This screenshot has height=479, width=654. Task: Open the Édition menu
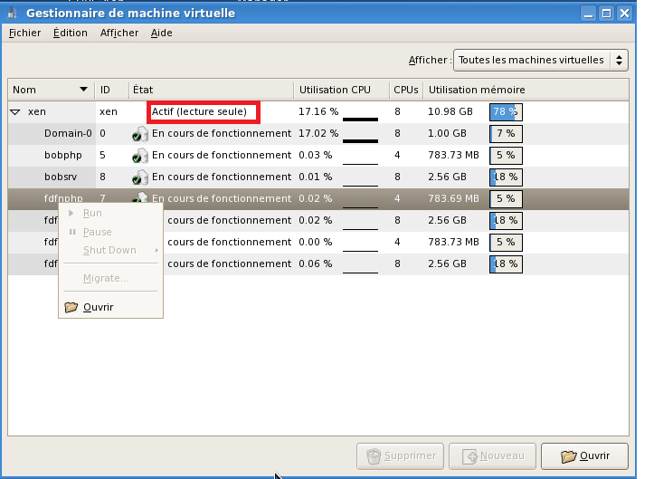point(71,33)
